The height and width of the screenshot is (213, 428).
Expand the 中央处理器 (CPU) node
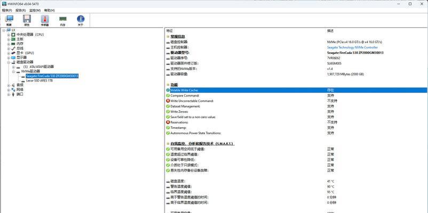[x=9, y=35]
